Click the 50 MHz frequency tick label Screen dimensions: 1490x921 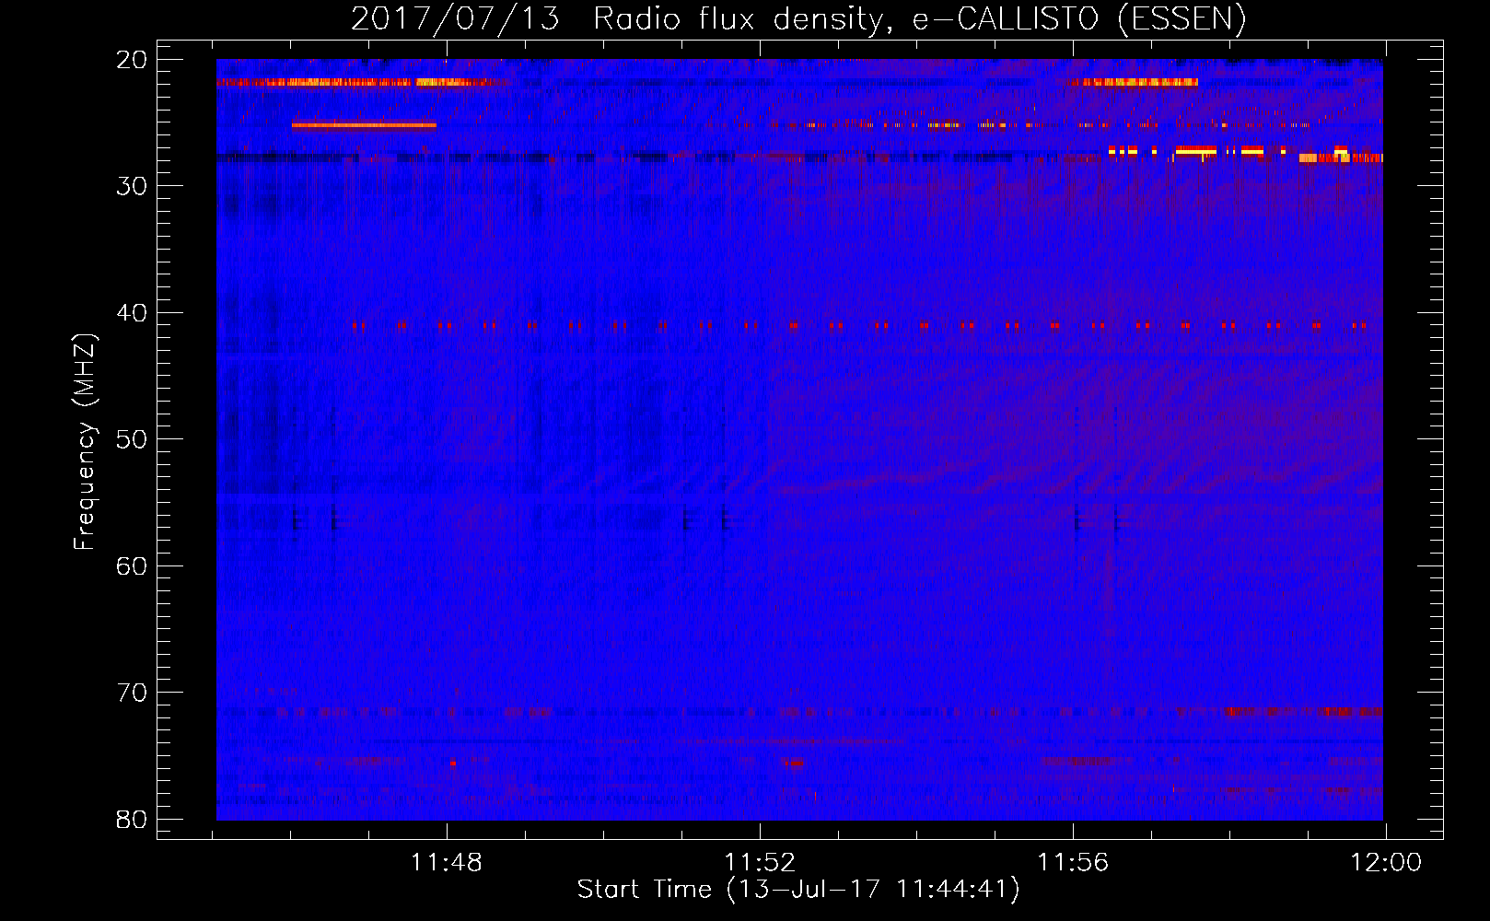click(133, 439)
